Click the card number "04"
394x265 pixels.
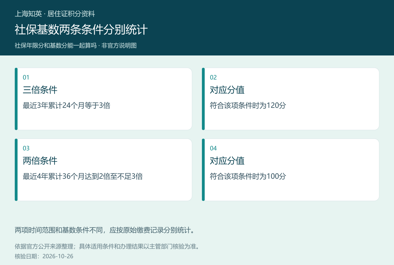pyautogui.click(x=213, y=148)
